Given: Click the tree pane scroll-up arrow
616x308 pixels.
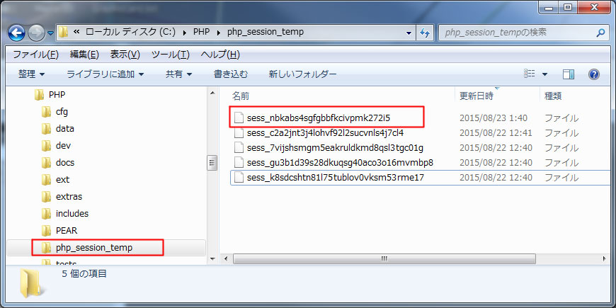Looking at the screenshot, I should 212,93.
